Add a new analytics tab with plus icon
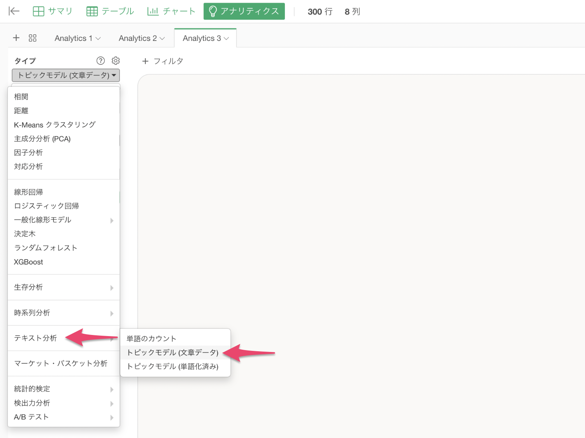This screenshot has height=438, width=585. 16,38
